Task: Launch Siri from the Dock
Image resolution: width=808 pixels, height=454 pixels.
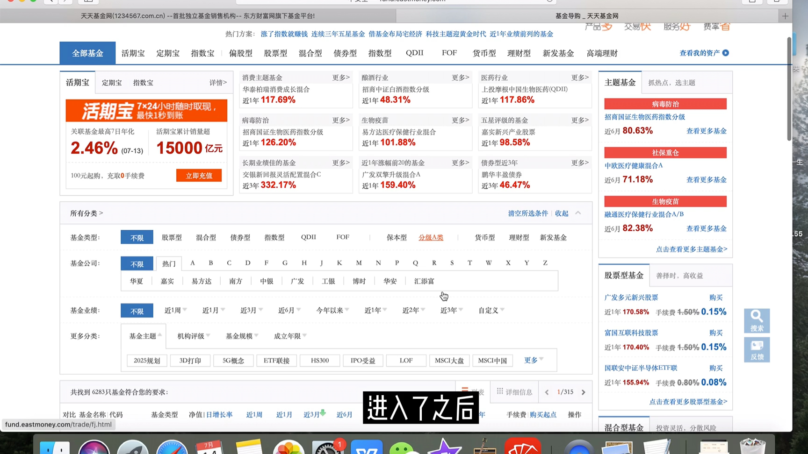Action: coord(94,447)
